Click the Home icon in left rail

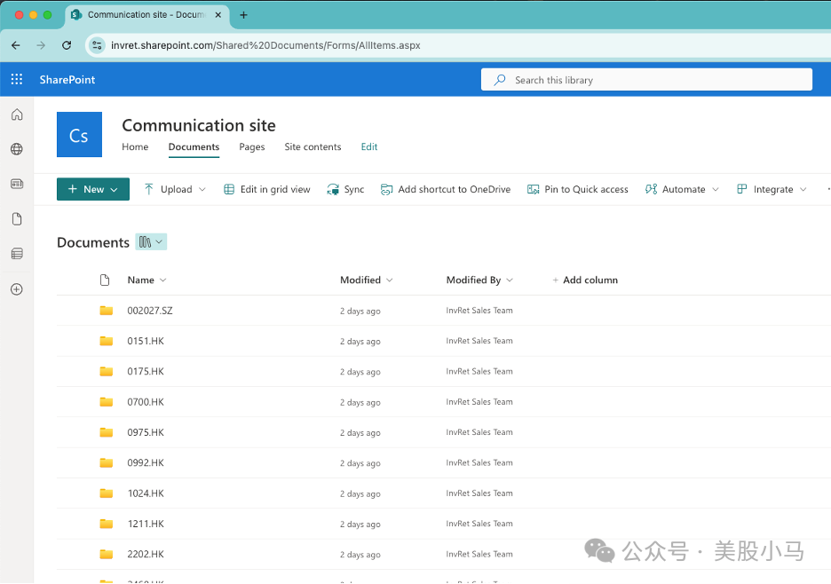coord(17,114)
